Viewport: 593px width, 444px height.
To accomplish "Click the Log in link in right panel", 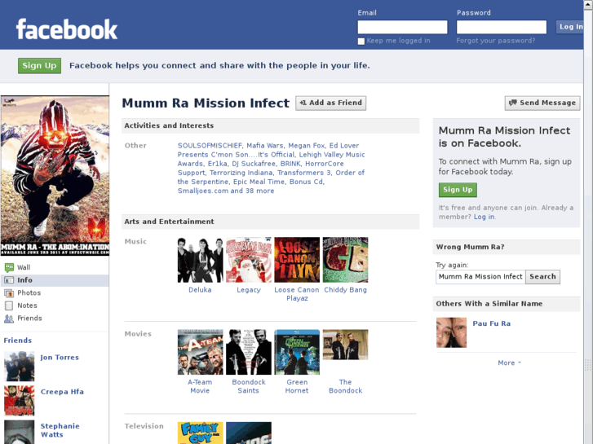I will [484, 217].
